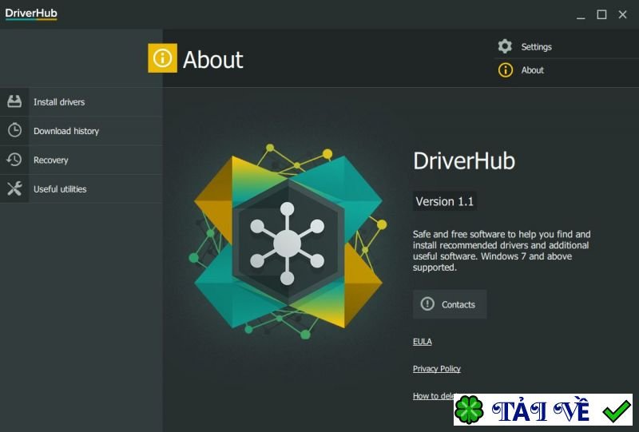Click the DriverHub logo in title bar
639x432 pixels.
click(31, 14)
